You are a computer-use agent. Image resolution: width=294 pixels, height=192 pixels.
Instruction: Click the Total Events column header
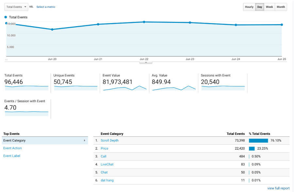point(236,134)
